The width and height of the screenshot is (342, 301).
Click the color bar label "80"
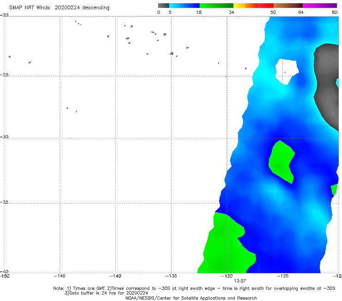(x=335, y=12)
